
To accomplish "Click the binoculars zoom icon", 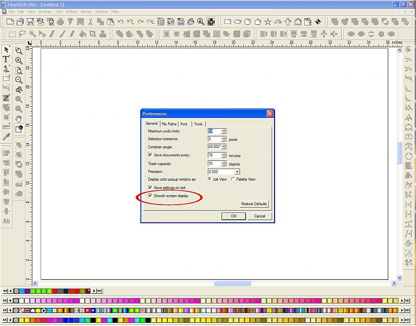I will click(x=19, y=90).
